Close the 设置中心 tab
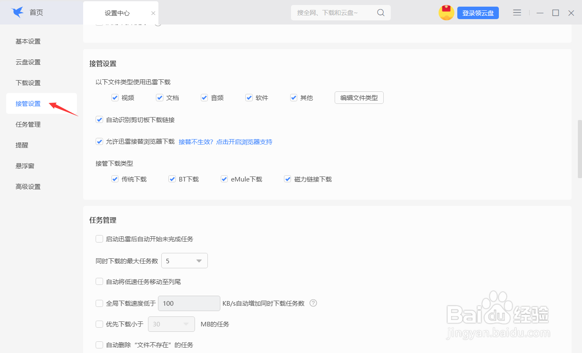The width and height of the screenshot is (582, 353). tap(153, 13)
